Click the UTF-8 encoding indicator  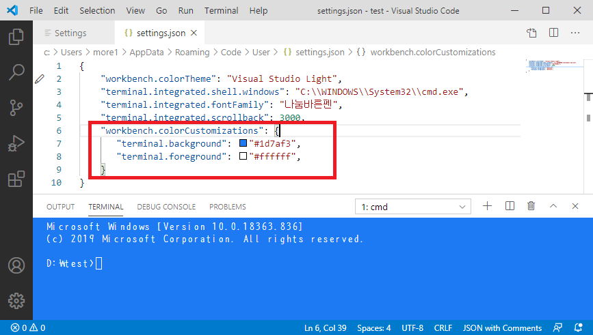[x=412, y=327]
